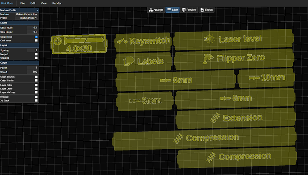Open the Machine dropdown (Makera Carvera)
The width and height of the screenshot is (308, 175).
[x=26, y=14]
